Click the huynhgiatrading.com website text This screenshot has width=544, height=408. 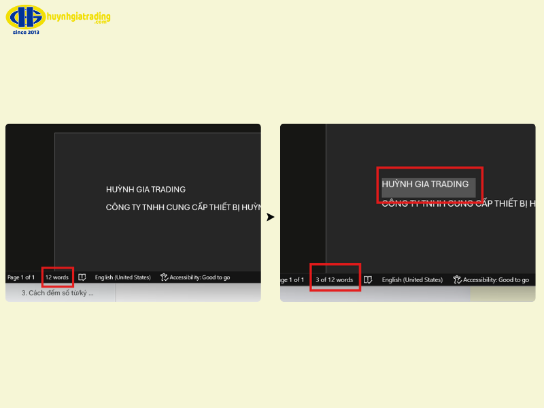point(78,17)
